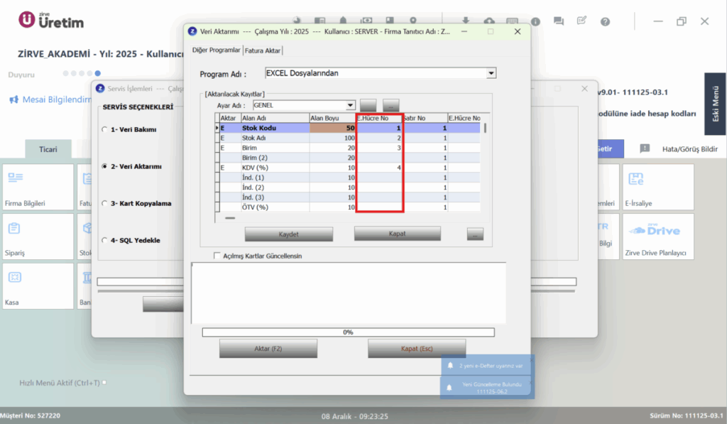Click the ellipsis button right of Kapat
Screen dimensions: 727x424
pos(475,234)
